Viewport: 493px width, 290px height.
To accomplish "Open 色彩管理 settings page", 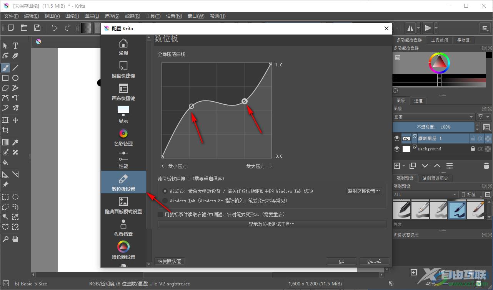I will pyautogui.click(x=123, y=138).
